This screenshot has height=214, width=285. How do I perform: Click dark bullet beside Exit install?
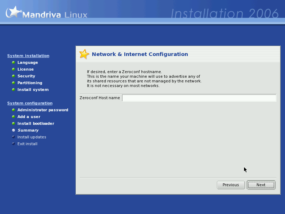coord(14,144)
